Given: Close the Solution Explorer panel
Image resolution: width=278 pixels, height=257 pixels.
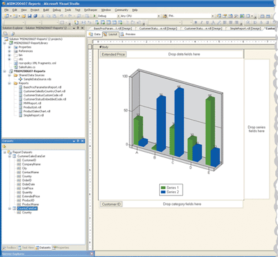Looking at the screenshot, I should click(x=83, y=28).
